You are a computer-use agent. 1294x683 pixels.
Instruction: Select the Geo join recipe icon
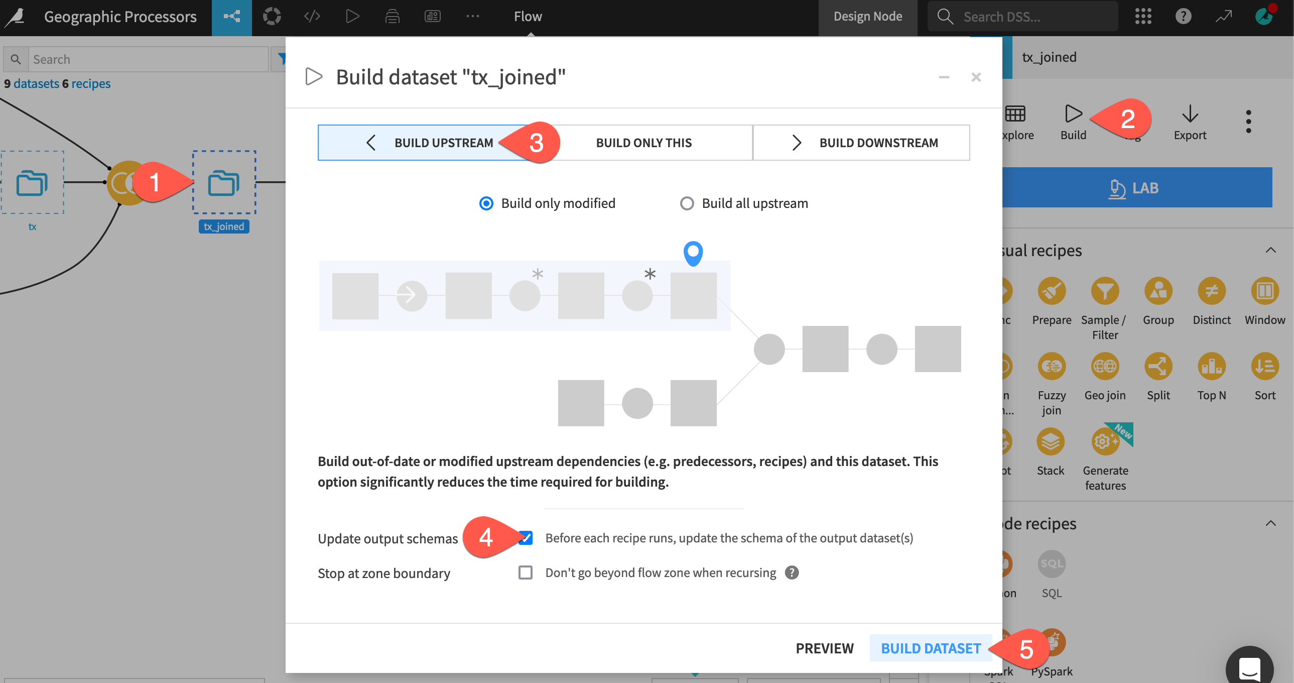1105,367
